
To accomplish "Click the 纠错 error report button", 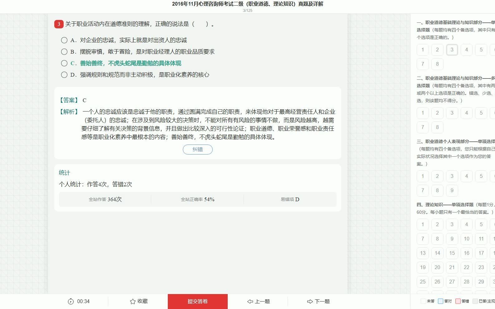I will tap(198, 150).
